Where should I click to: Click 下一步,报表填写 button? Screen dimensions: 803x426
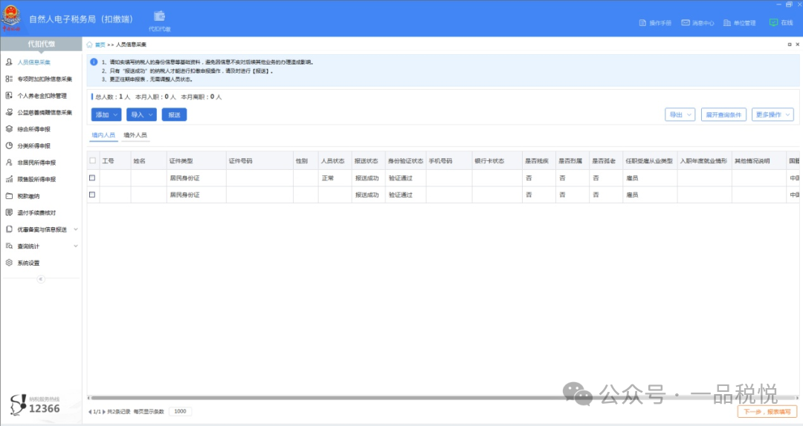pyautogui.click(x=768, y=411)
